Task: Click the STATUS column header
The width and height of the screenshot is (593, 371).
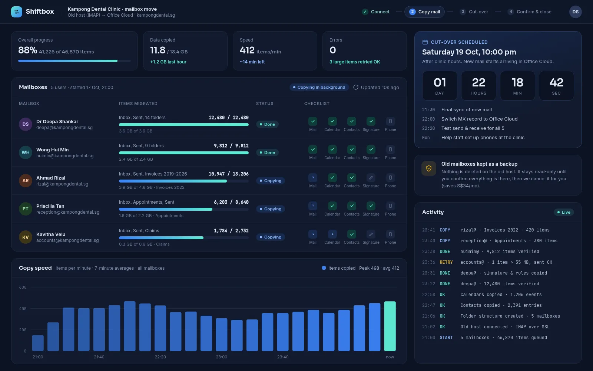Action: pyautogui.click(x=265, y=104)
